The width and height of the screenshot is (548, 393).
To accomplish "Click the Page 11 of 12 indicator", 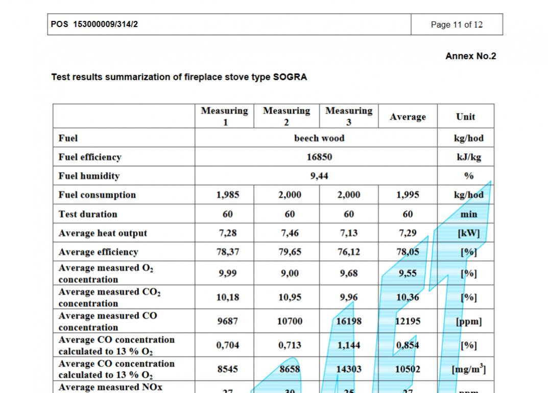I will pyautogui.click(x=456, y=25).
